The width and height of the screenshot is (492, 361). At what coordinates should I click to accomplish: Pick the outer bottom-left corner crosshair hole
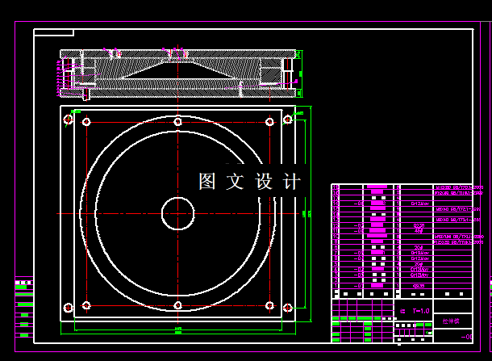click(68, 308)
